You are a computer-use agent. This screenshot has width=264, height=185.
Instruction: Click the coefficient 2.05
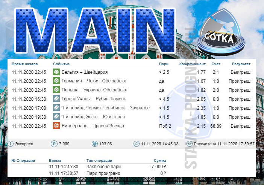coord(201,99)
